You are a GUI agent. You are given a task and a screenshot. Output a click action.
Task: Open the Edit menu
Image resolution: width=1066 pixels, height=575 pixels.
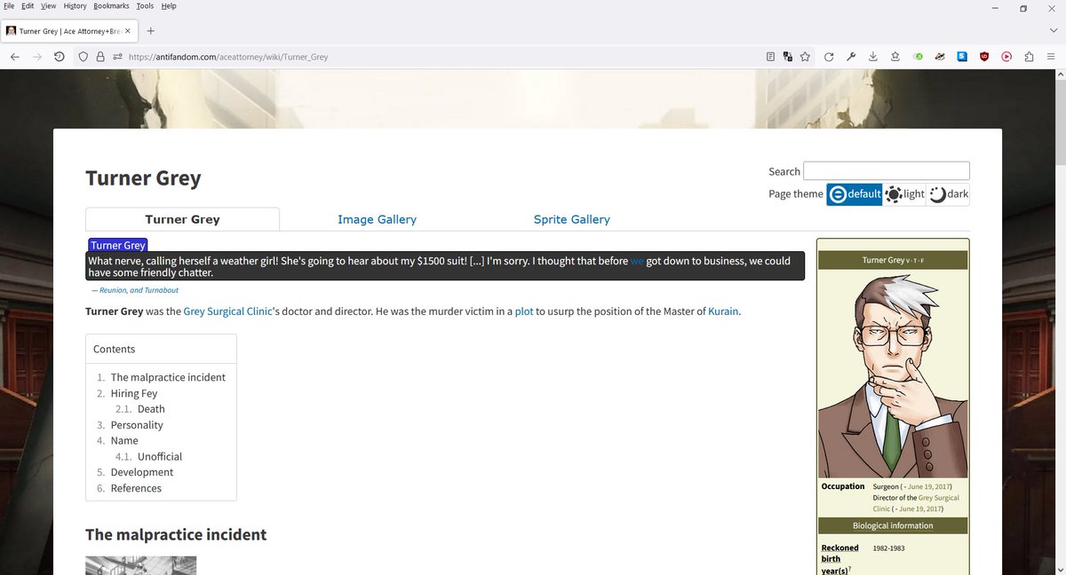point(28,6)
